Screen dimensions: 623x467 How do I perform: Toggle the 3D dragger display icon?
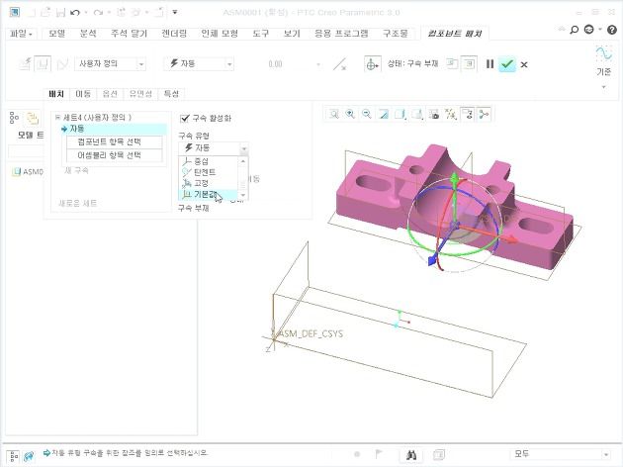click(372, 64)
